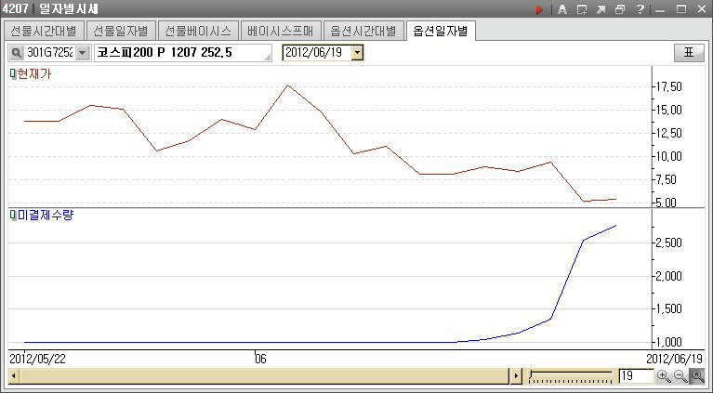Zoom in on the chart

click(663, 376)
